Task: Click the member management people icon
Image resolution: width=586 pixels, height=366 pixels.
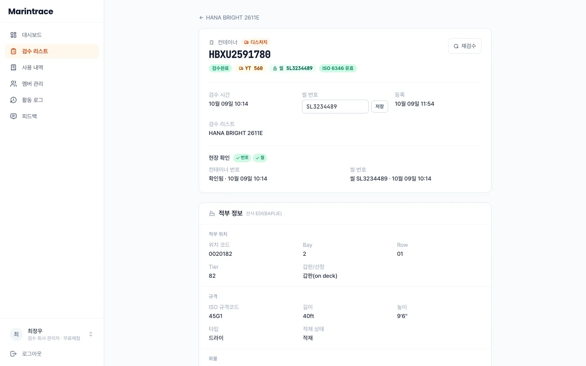Action: point(13,84)
